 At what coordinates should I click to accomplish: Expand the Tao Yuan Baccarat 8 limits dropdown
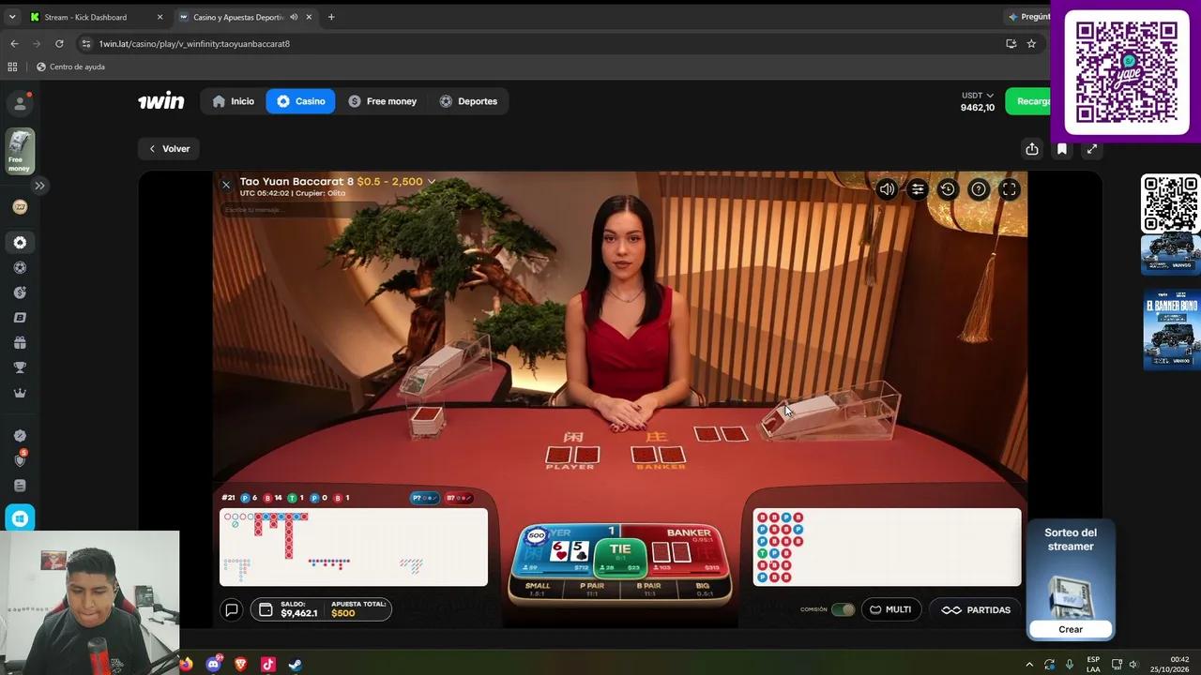point(432,182)
